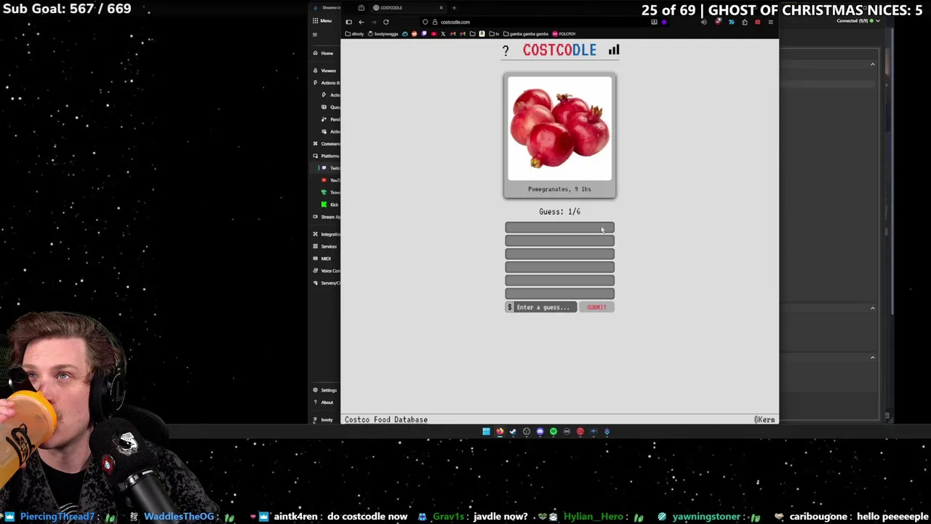
Task: Open the YouTube bookmark icon
Action: click(434, 33)
